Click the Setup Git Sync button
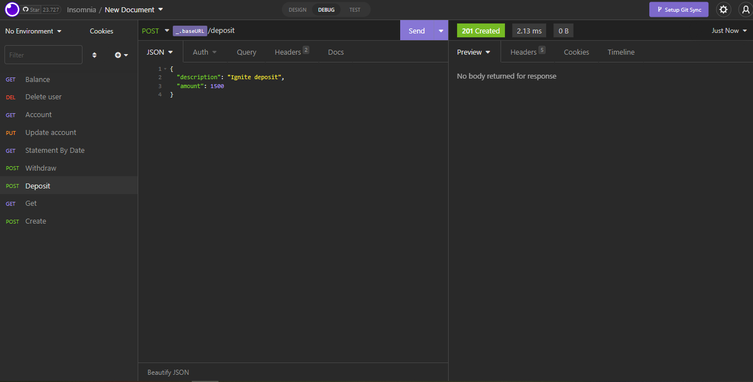Viewport: 753px width, 382px height. tap(679, 9)
